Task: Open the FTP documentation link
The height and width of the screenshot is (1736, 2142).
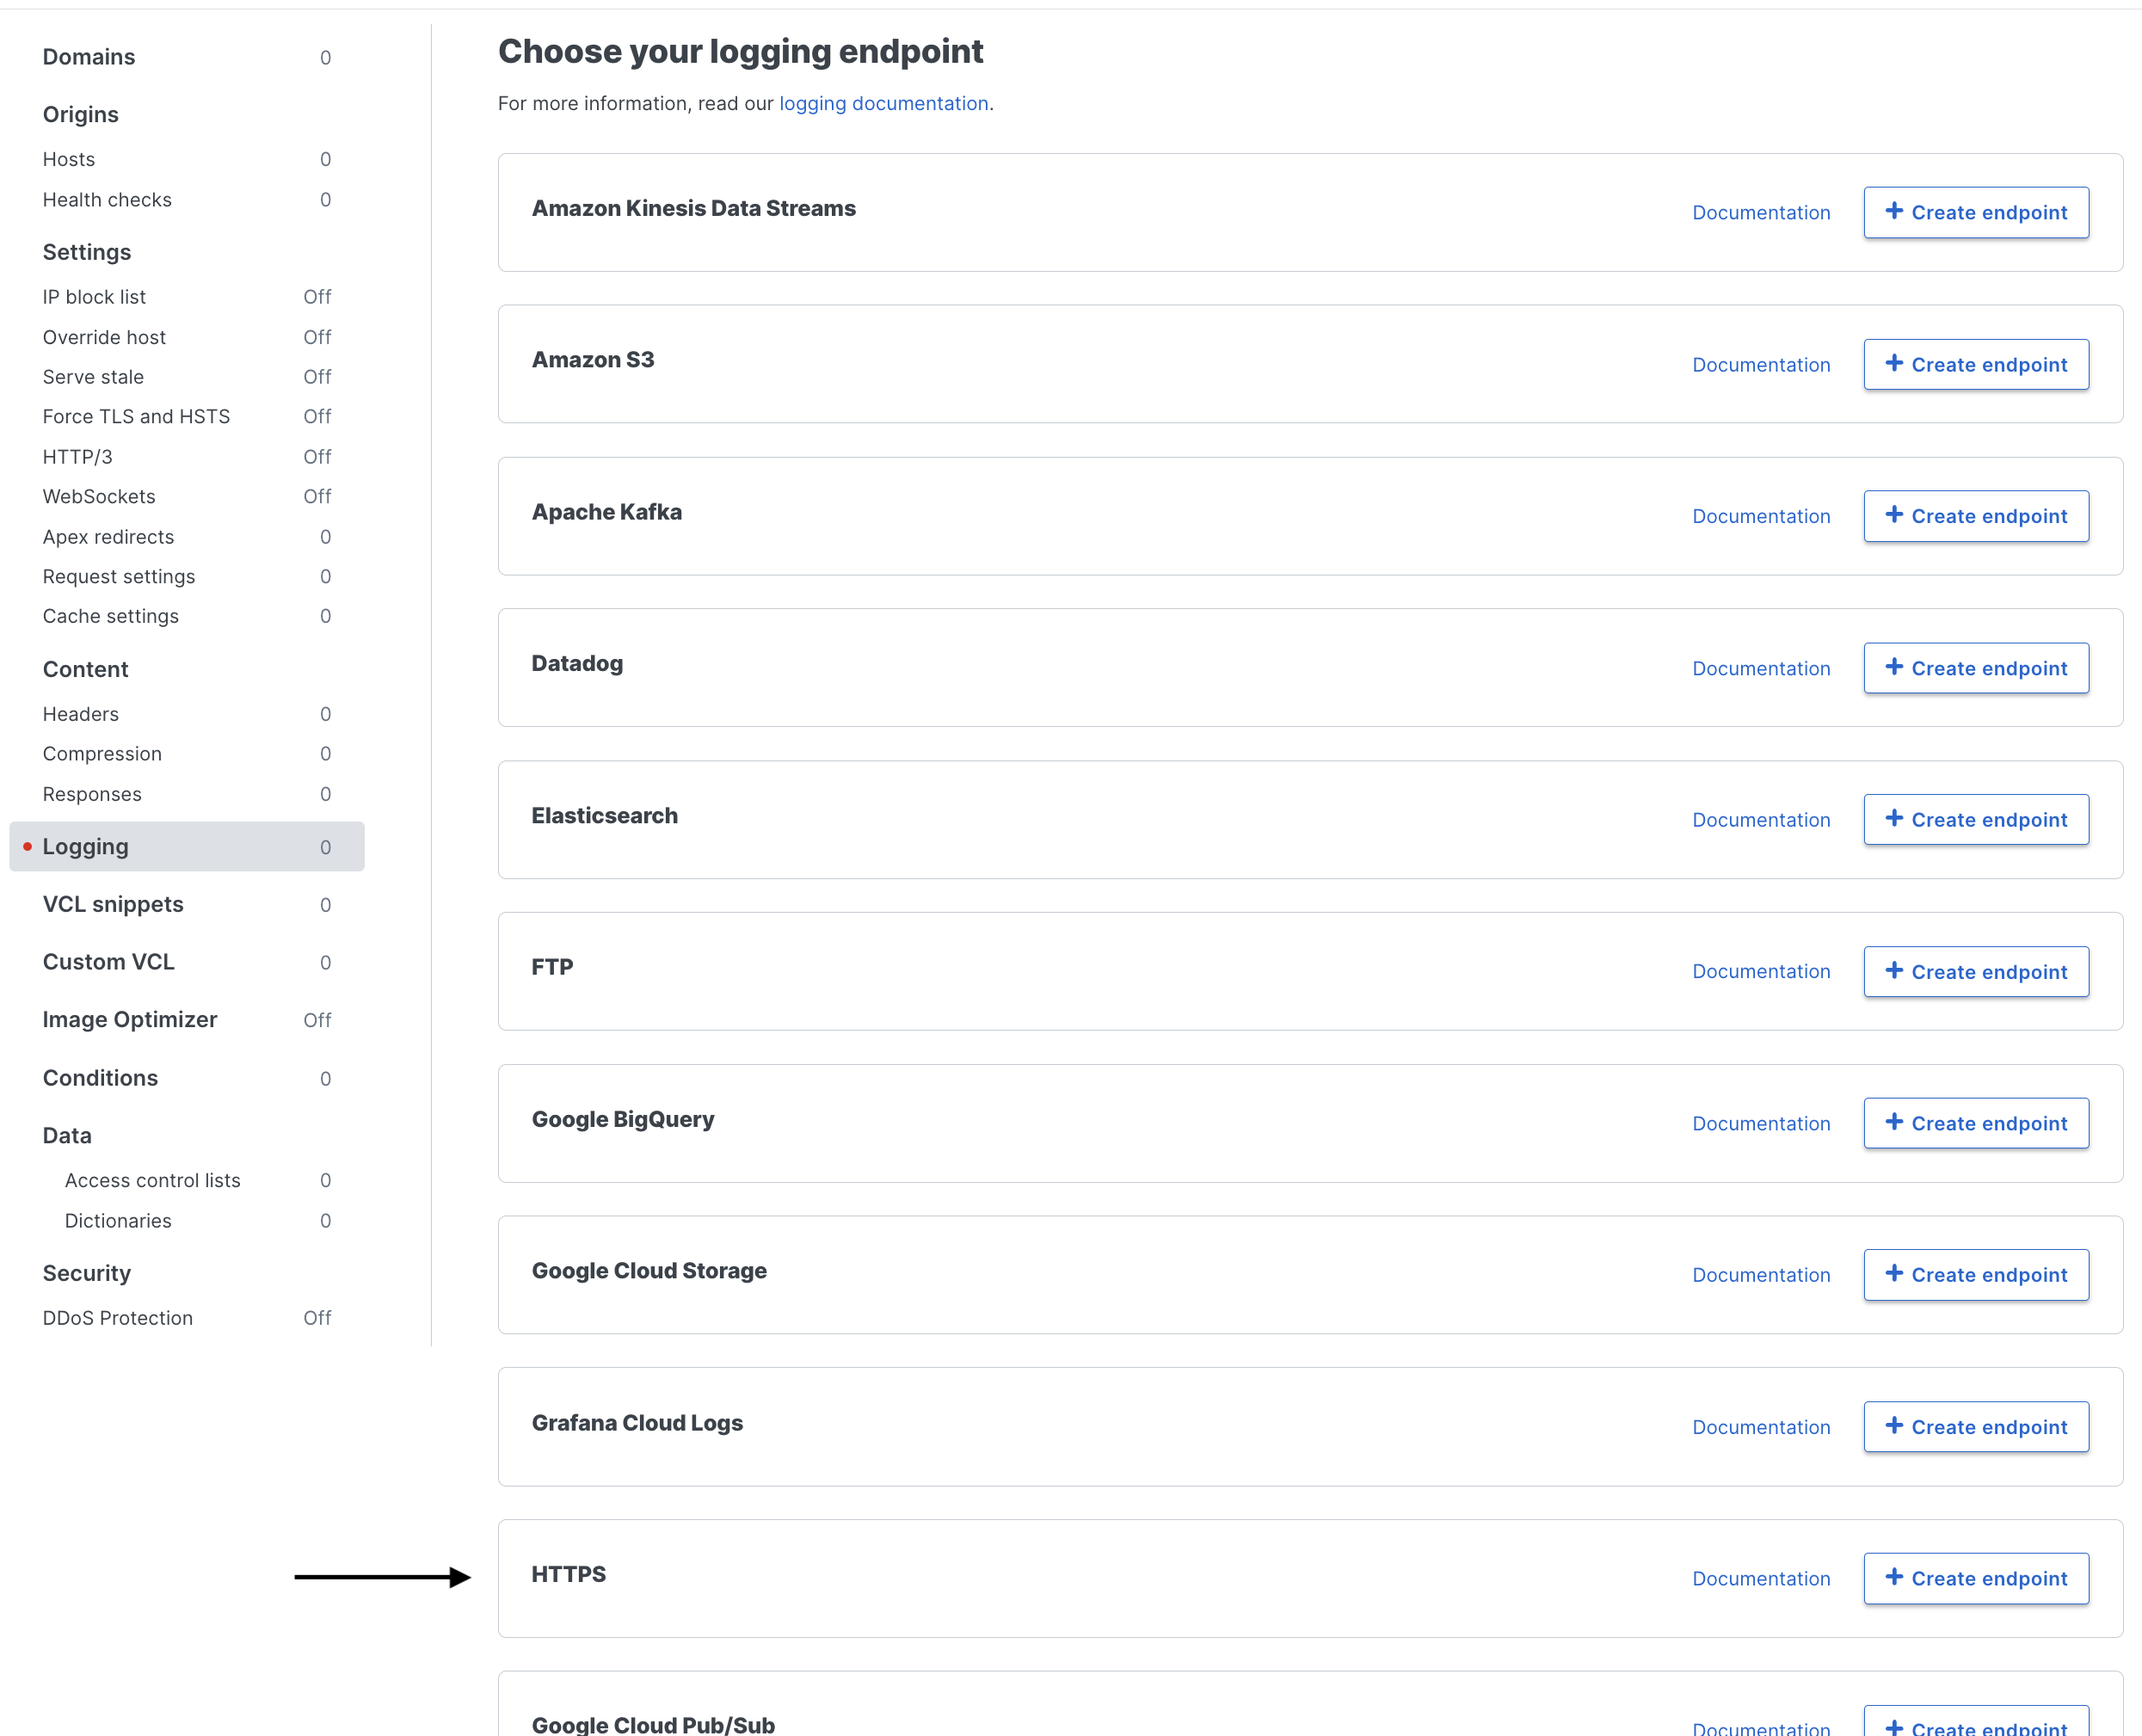Action: [x=1760, y=971]
